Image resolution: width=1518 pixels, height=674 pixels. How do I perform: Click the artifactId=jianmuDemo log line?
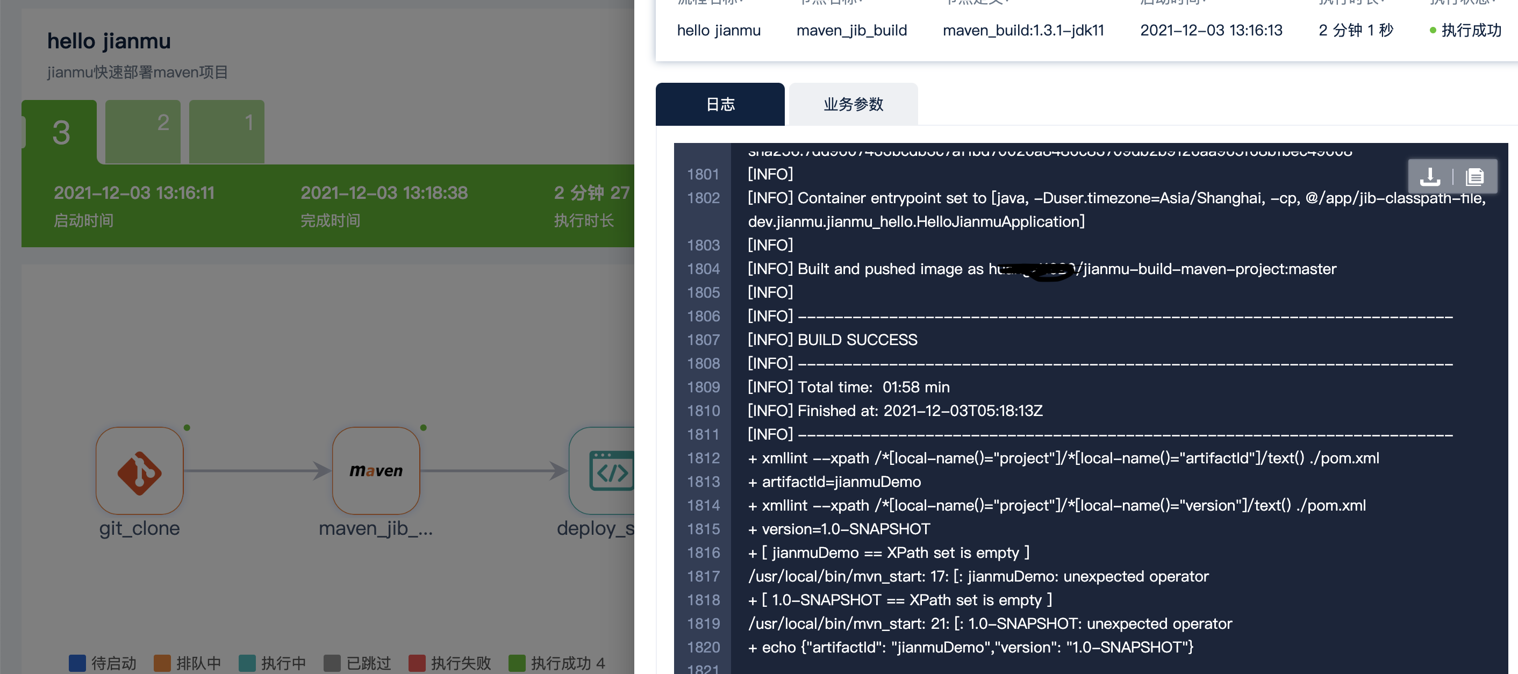click(x=834, y=482)
